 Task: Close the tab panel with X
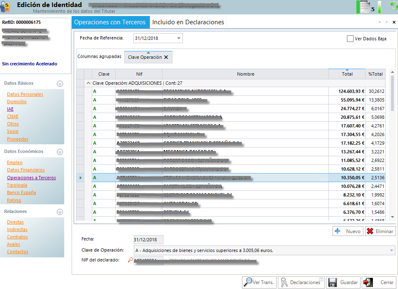[394, 22]
